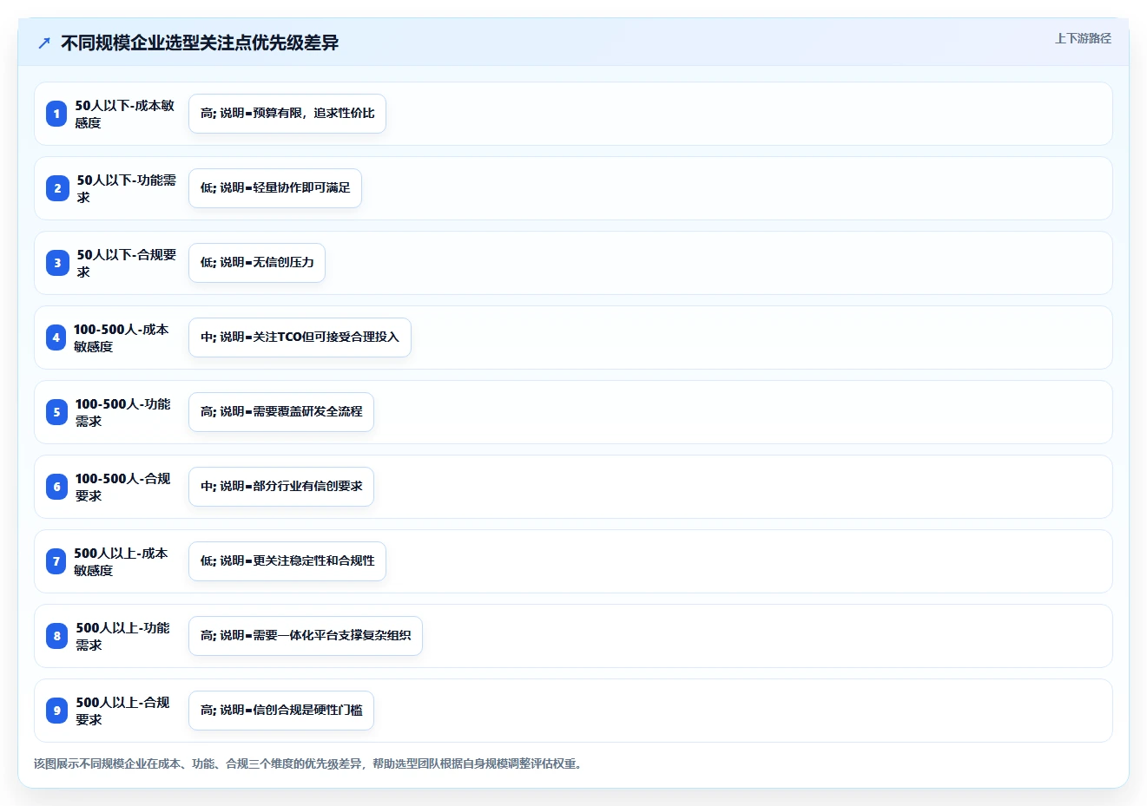Click the number 4 badge

56,337
